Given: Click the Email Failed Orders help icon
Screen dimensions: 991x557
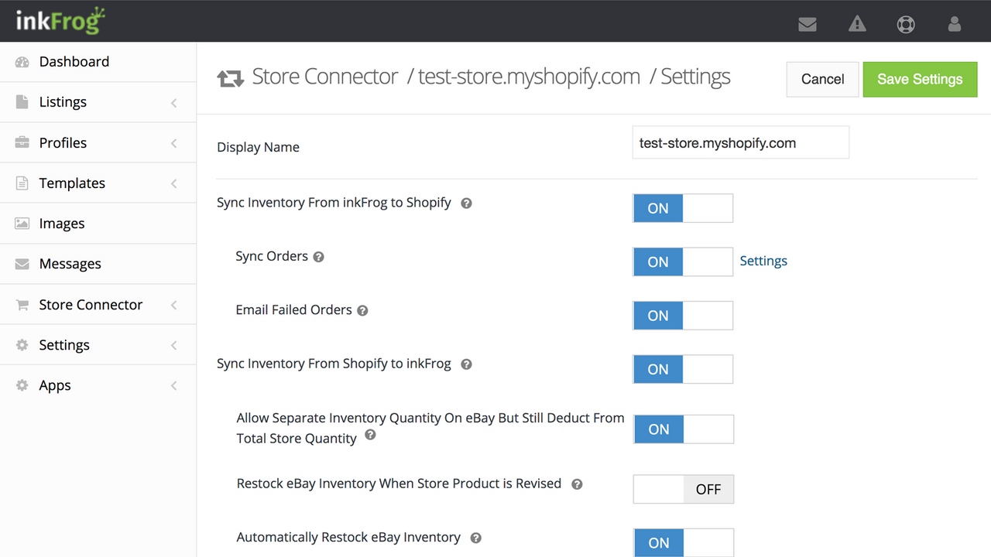Looking at the screenshot, I should pos(362,310).
